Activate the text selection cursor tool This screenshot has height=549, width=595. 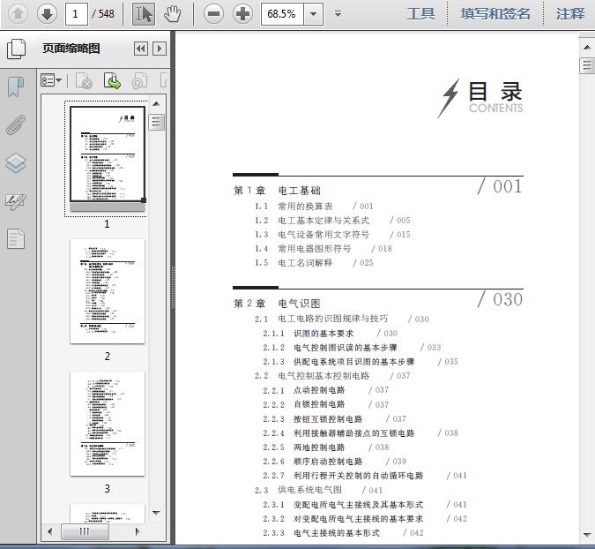pos(144,14)
